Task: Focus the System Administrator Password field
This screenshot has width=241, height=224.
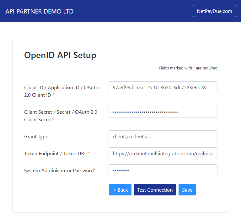Action: tap(163, 170)
